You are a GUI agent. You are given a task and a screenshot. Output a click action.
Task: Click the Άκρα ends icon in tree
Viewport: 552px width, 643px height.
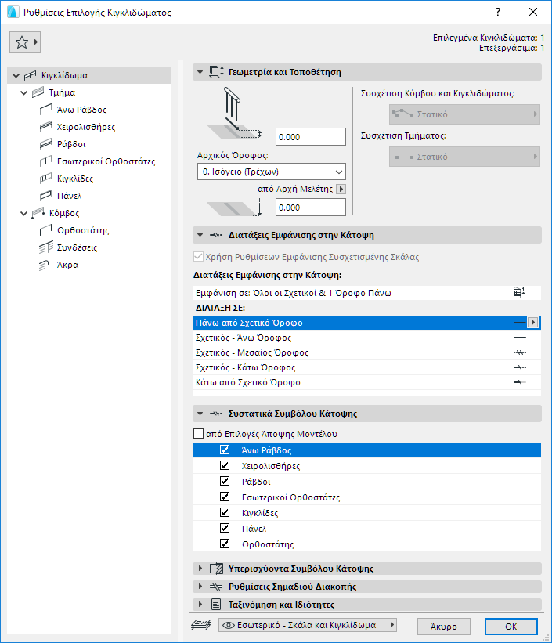pyautogui.click(x=45, y=265)
